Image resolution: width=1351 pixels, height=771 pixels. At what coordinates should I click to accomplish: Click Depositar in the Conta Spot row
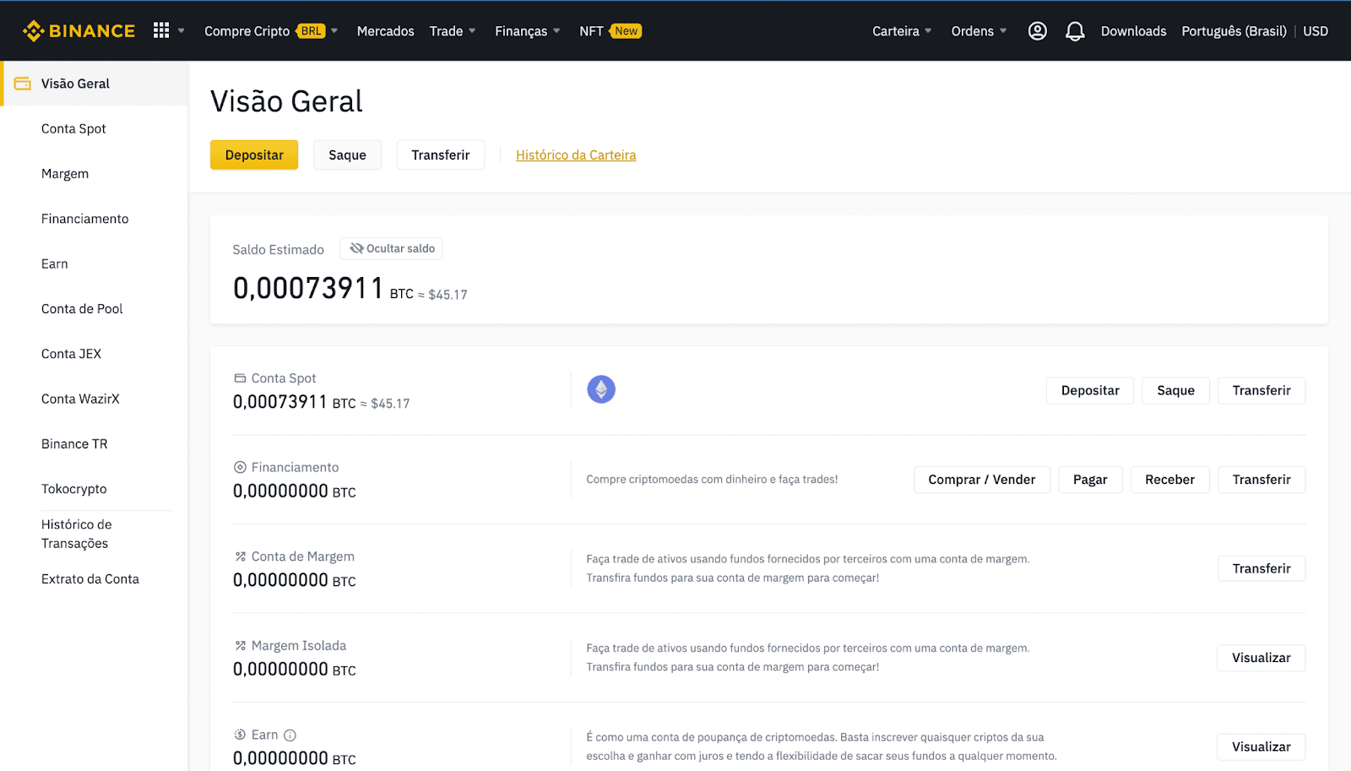1090,391
